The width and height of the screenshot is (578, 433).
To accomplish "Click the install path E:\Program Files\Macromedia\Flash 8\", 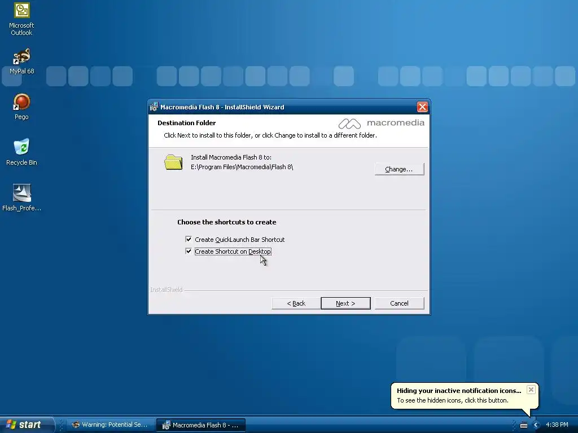I will pos(242,167).
